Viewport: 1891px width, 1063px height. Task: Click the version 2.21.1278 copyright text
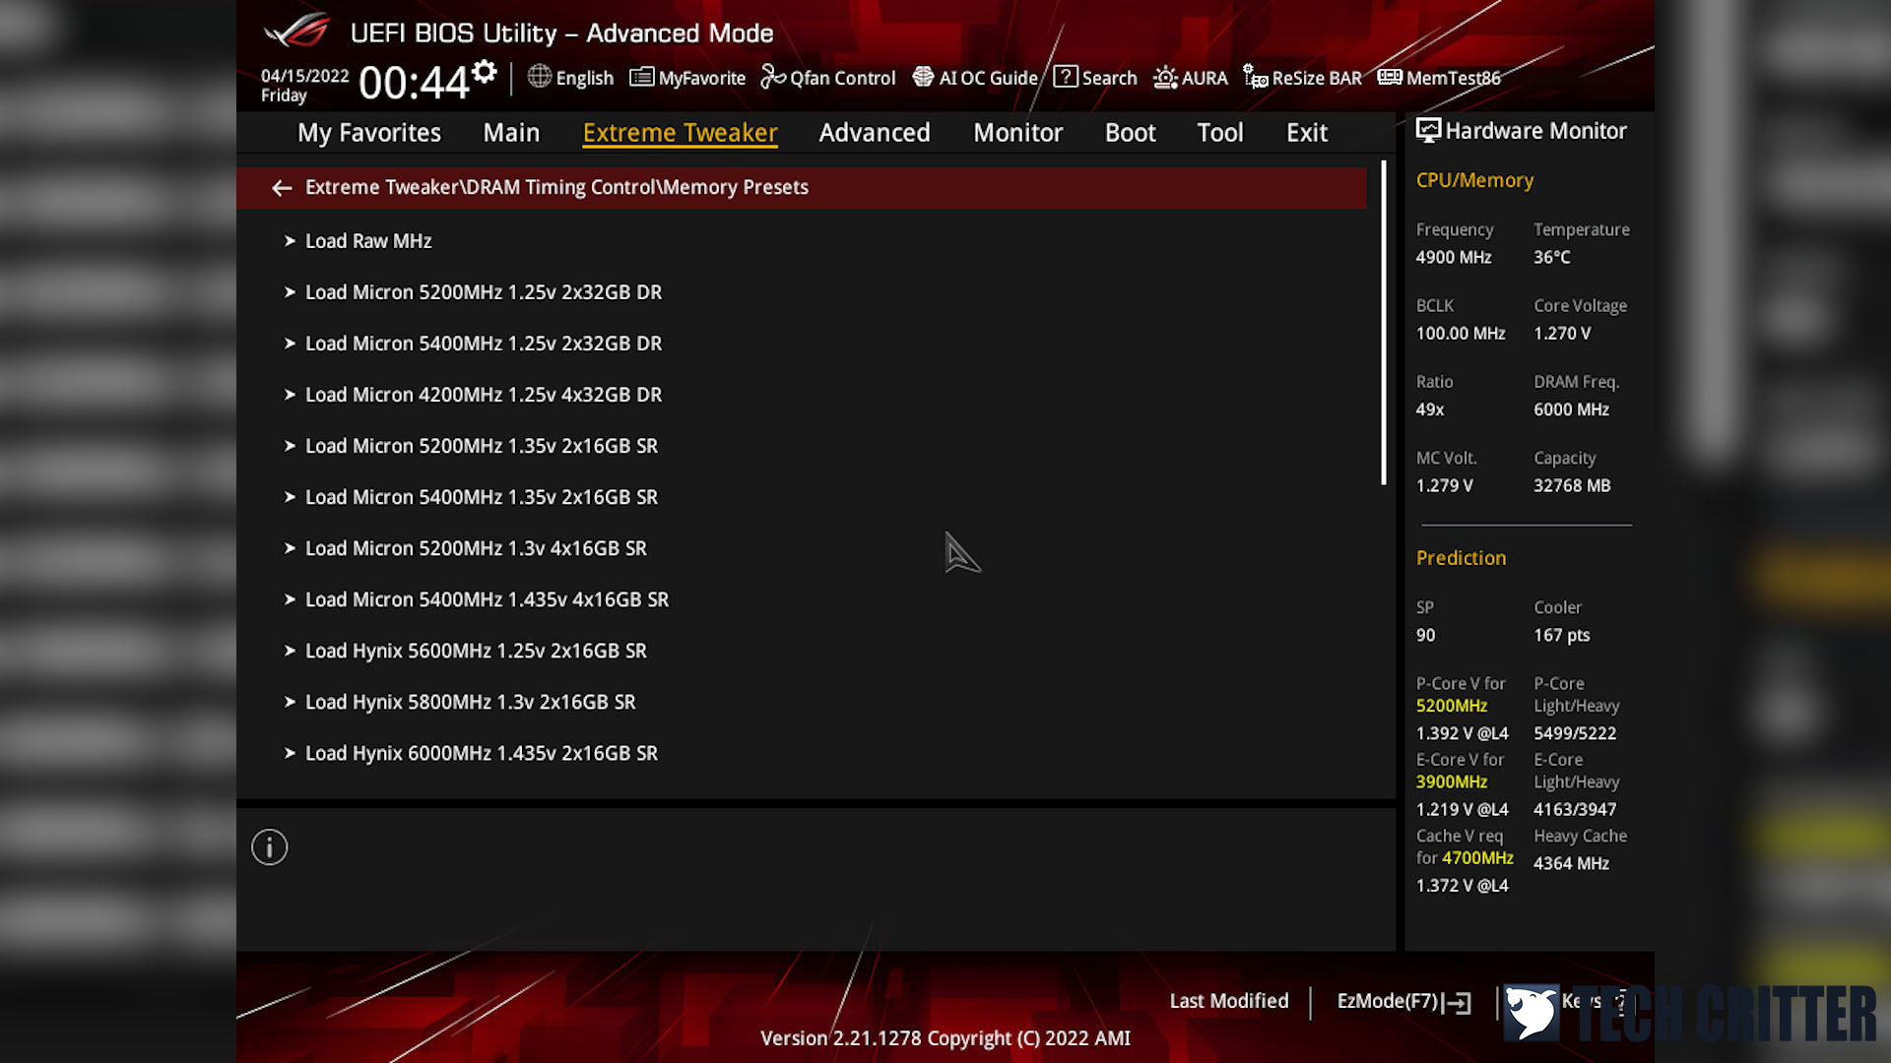pyautogui.click(x=945, y=1038)
